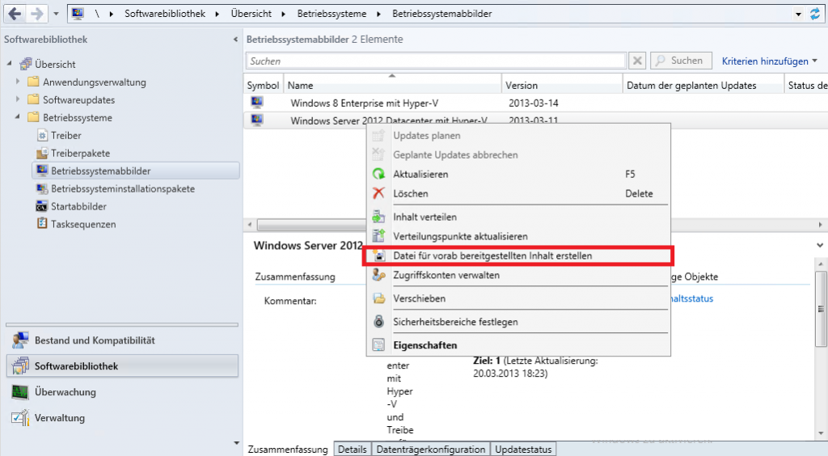Collapse the Betriebssysteme tree node
This screenshot has width=828, height=456.
coord(19,118)
